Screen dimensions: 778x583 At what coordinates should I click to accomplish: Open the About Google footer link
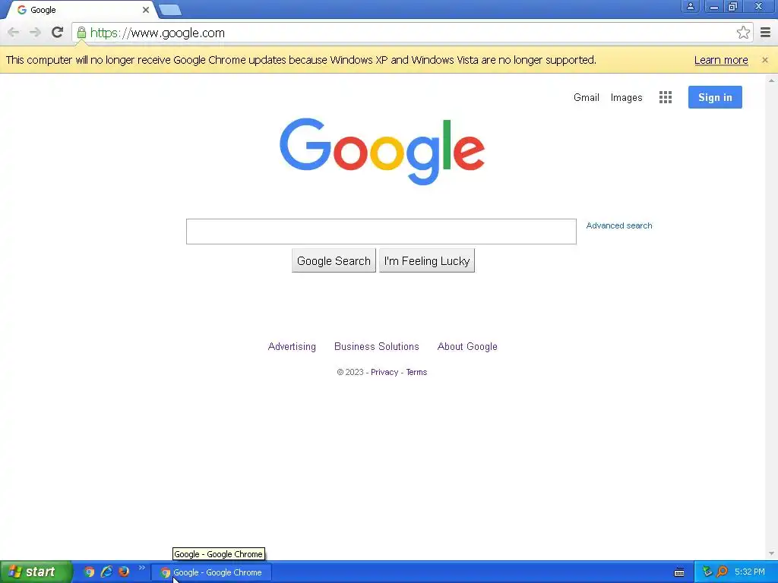click(467, 346)
